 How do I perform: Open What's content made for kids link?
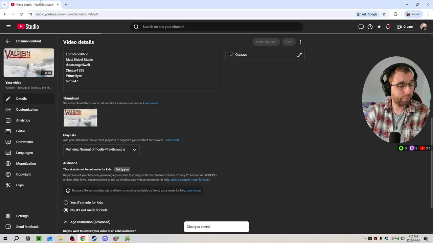190,180
